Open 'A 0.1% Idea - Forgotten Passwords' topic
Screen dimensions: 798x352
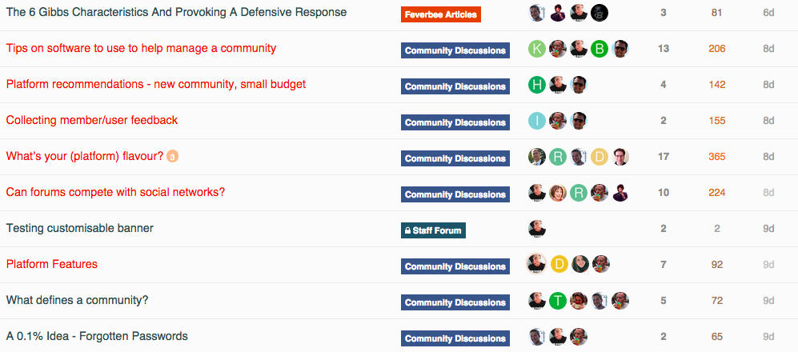click(97, 336)
